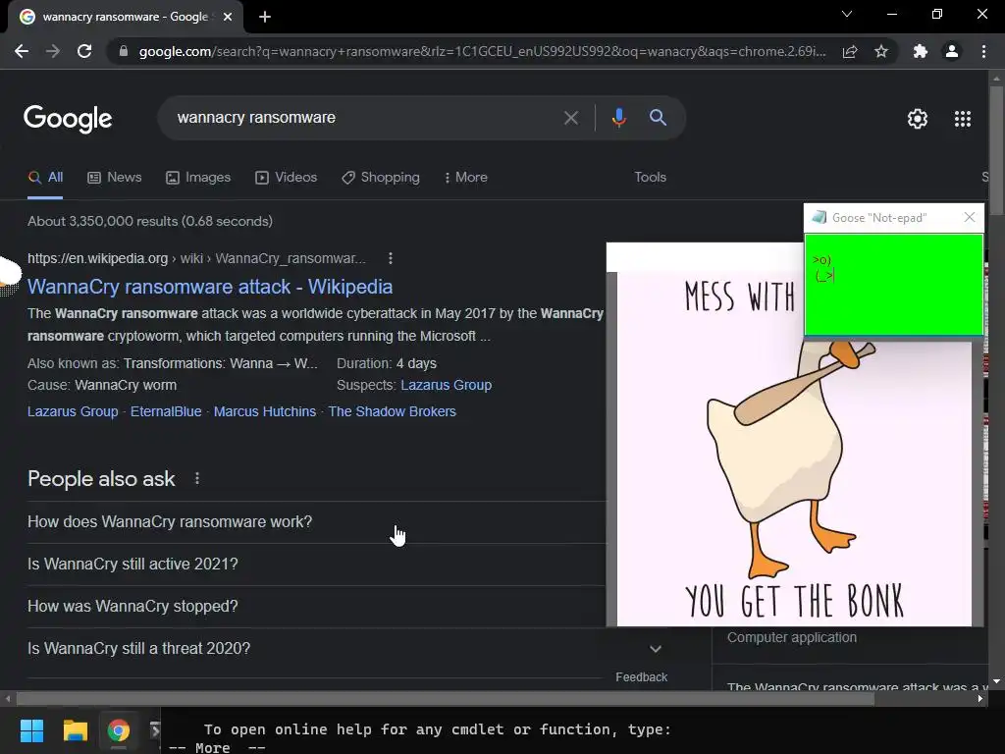Bookmark this page with the star
Screen dimensions: 1005x754
881,51
